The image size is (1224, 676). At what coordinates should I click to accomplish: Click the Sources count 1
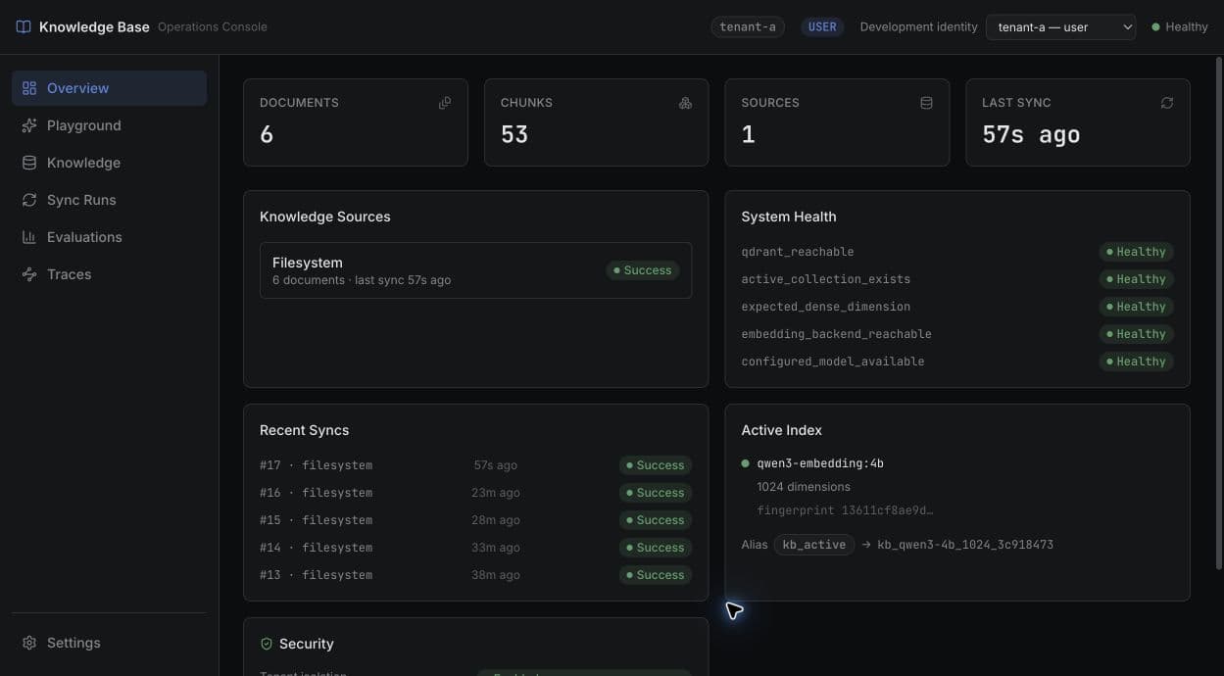[x=748, y=135]
